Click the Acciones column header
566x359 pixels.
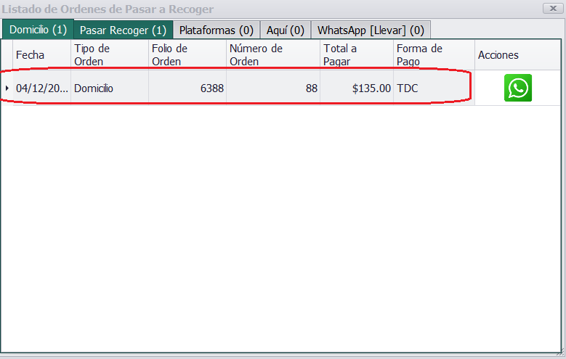pos(517,55)
